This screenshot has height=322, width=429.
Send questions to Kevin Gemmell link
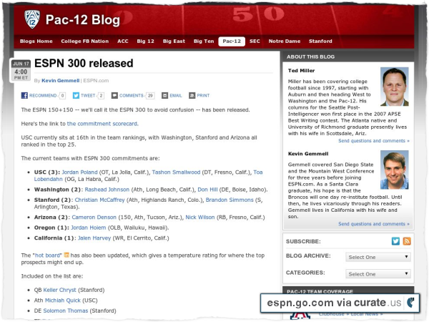click(374, 224)
